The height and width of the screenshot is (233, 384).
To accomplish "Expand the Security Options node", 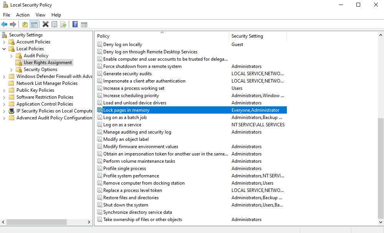I will tap(11, 70).
